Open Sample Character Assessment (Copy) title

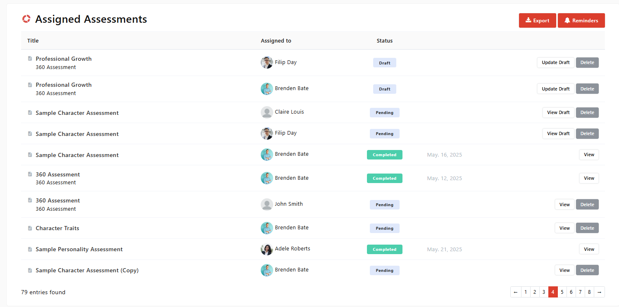coord(87,271)
